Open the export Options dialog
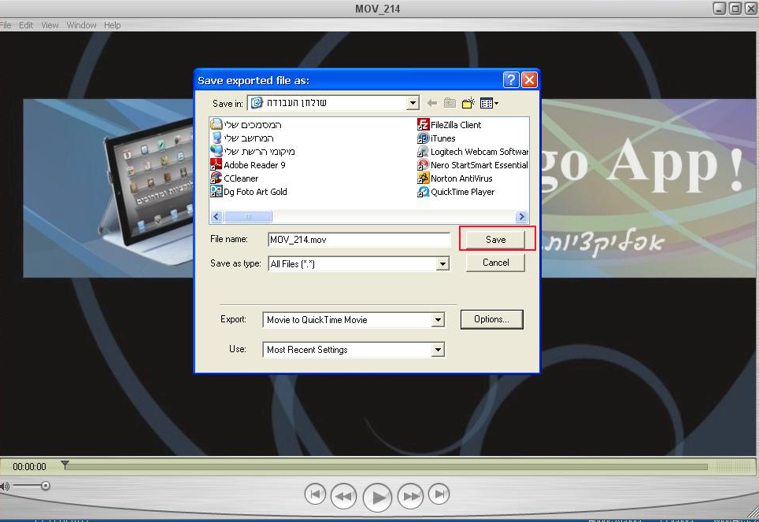The height and width of the screenshot is (522, 759). tap(491, 319)
